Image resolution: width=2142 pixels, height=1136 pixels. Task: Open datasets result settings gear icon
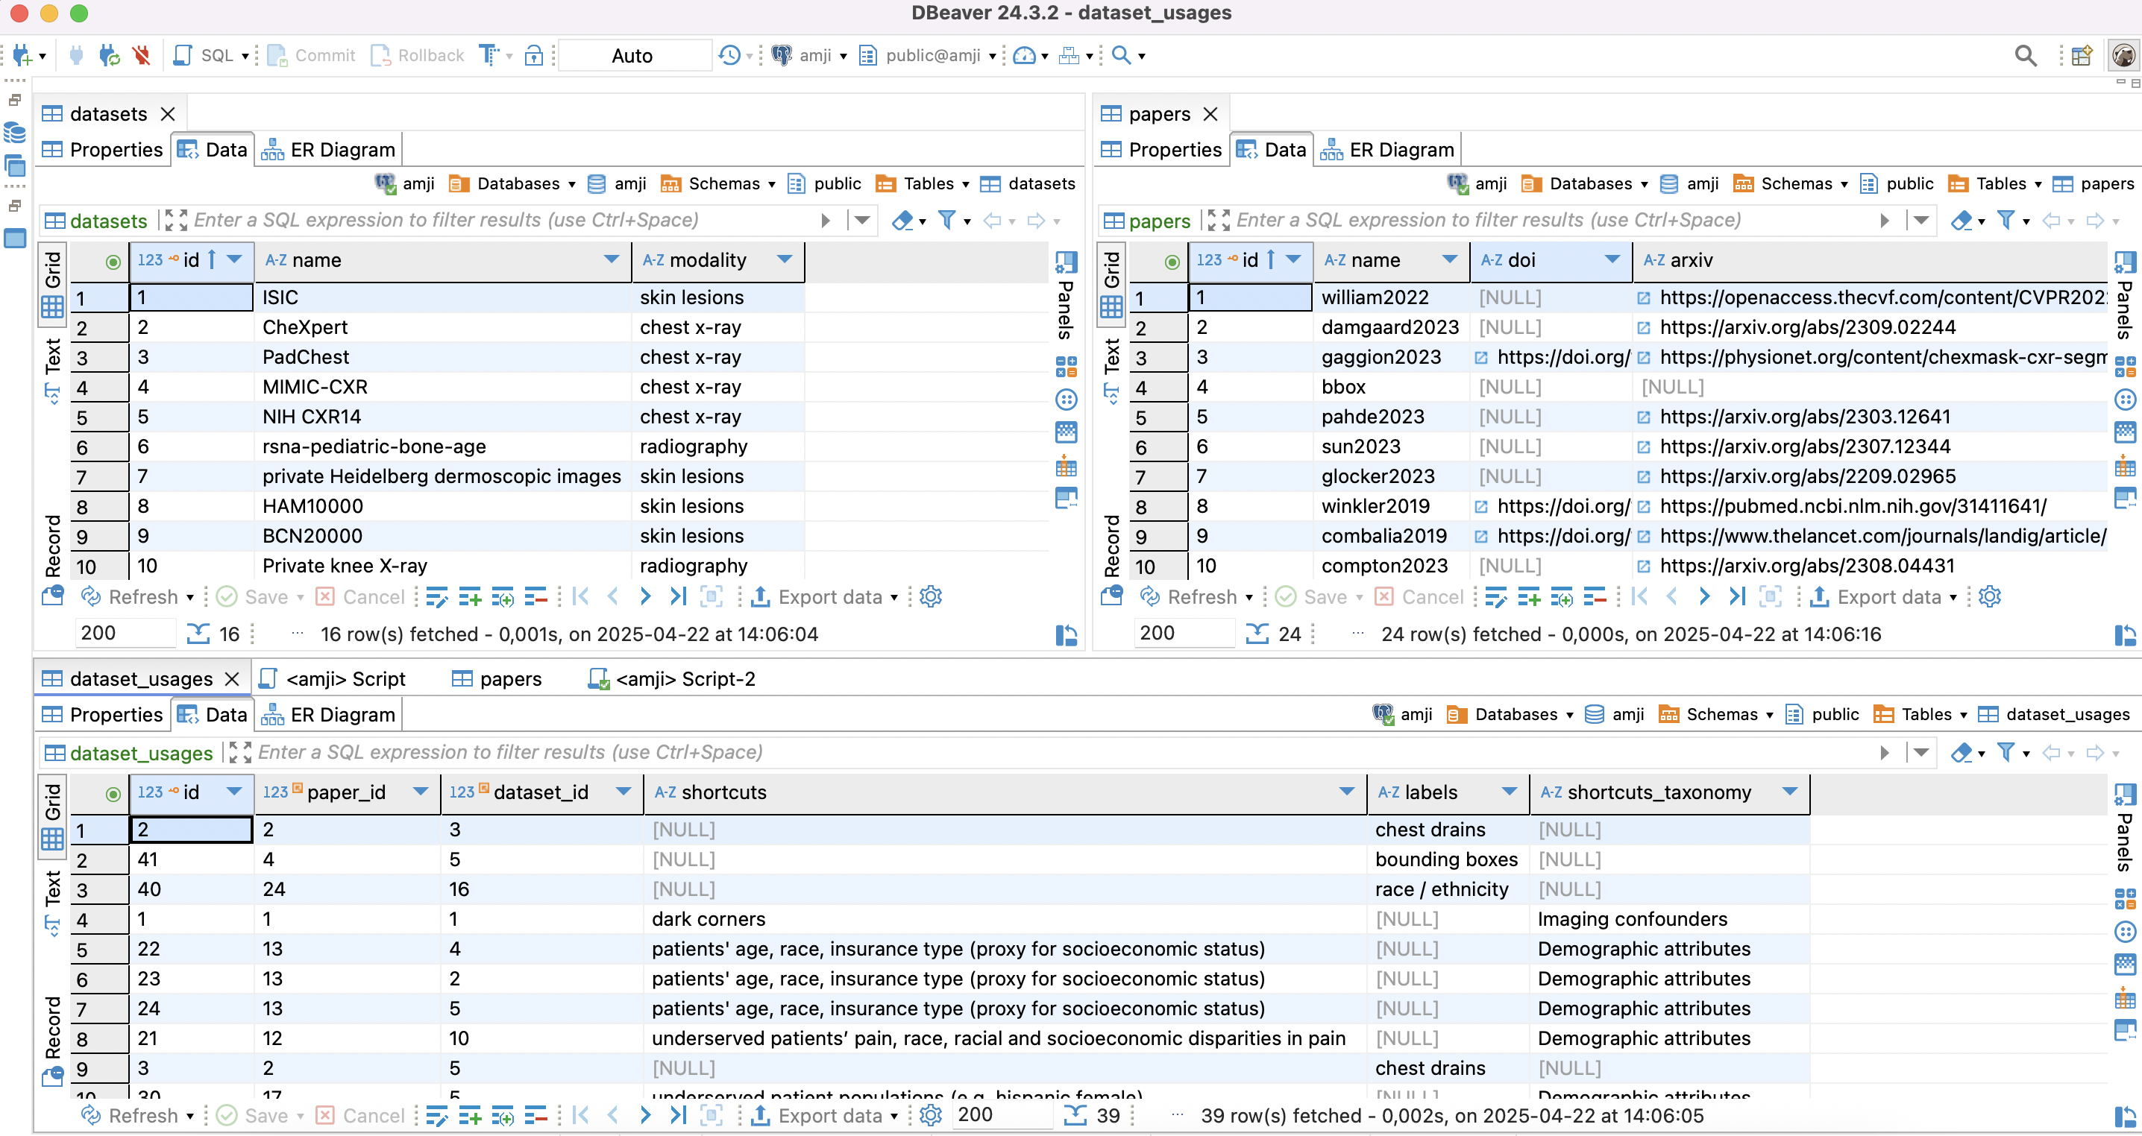click(931, 596)
